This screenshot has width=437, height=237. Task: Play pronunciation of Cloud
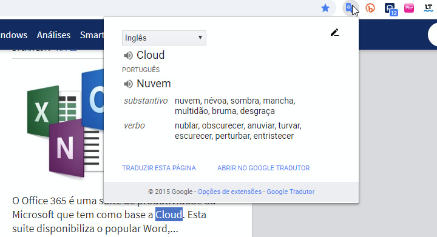[x=128, y=56]
